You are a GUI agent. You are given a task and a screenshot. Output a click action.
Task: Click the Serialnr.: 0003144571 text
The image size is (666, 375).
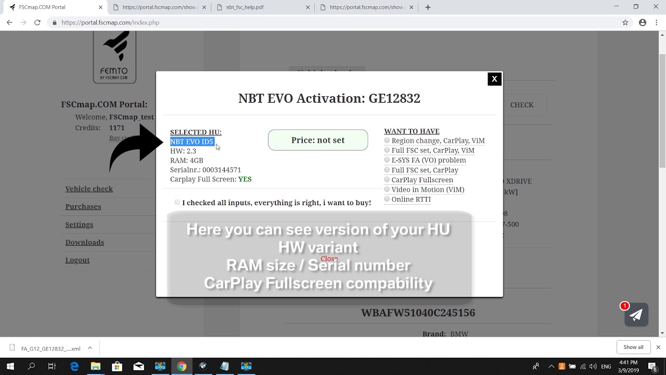click(206, 170)
